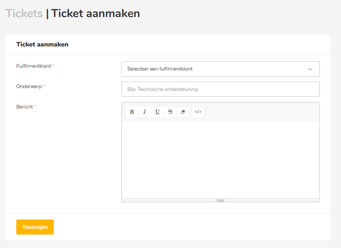Focus the Onderwerp input field
The image size is (341, 248).
[x=220, y=89]
